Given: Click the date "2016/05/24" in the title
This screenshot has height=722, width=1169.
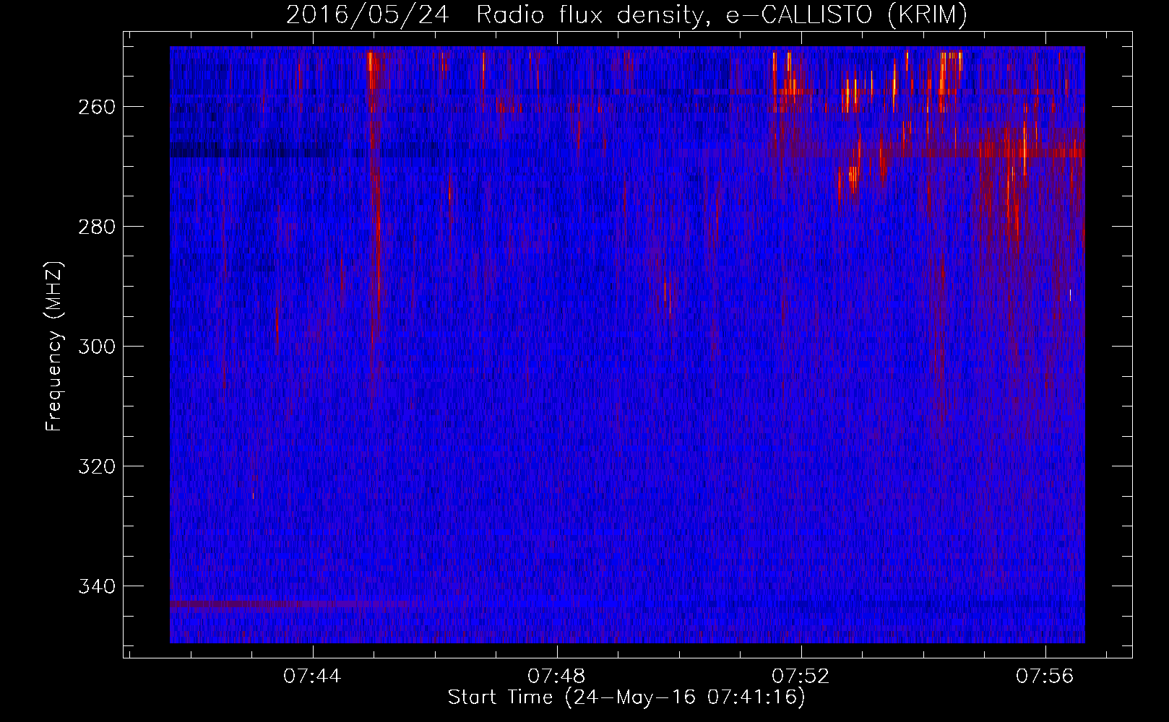Looking at the screenshot, I should [368, 14].
